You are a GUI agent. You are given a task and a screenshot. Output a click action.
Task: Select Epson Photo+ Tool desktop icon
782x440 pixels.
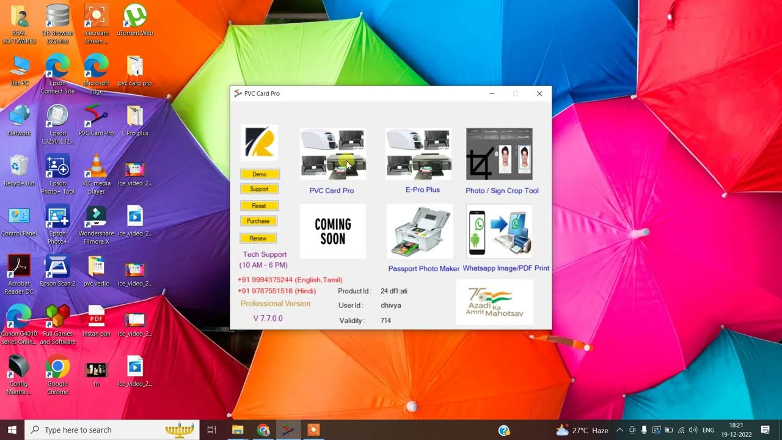tap(57, 175)
